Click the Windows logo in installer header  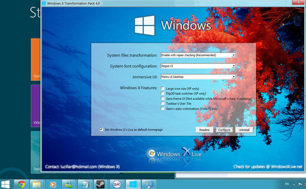pyautogui.click(x=144, y=25)
